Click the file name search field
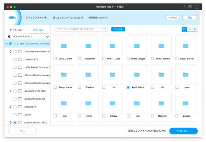Viewport: 206px width, 142px height. tap(79, 29)
